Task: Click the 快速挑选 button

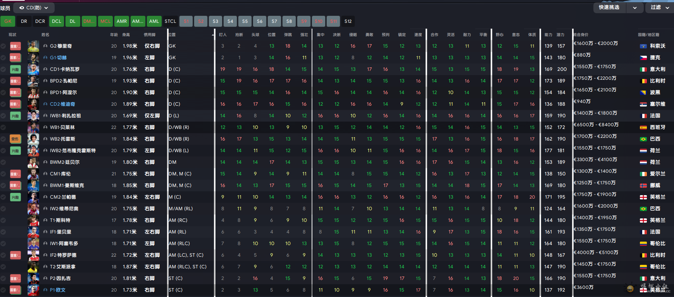Action: [610, 8]
